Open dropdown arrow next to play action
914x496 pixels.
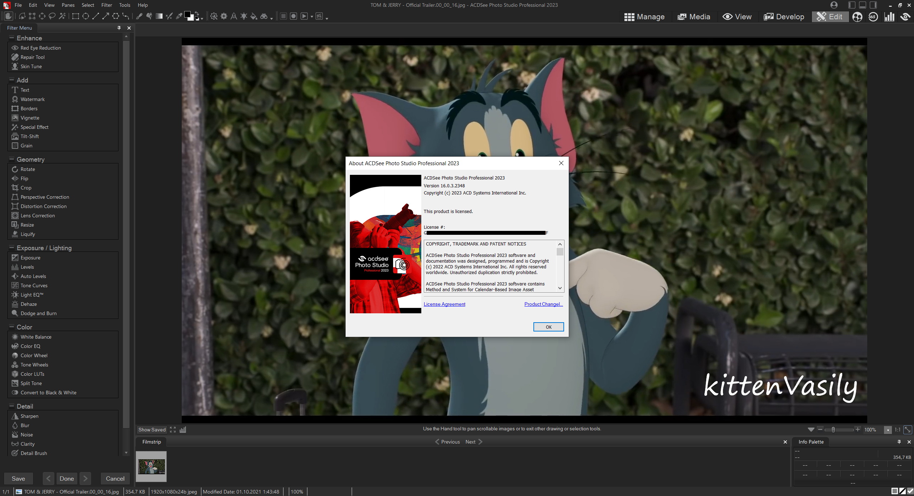click(312, 16)
